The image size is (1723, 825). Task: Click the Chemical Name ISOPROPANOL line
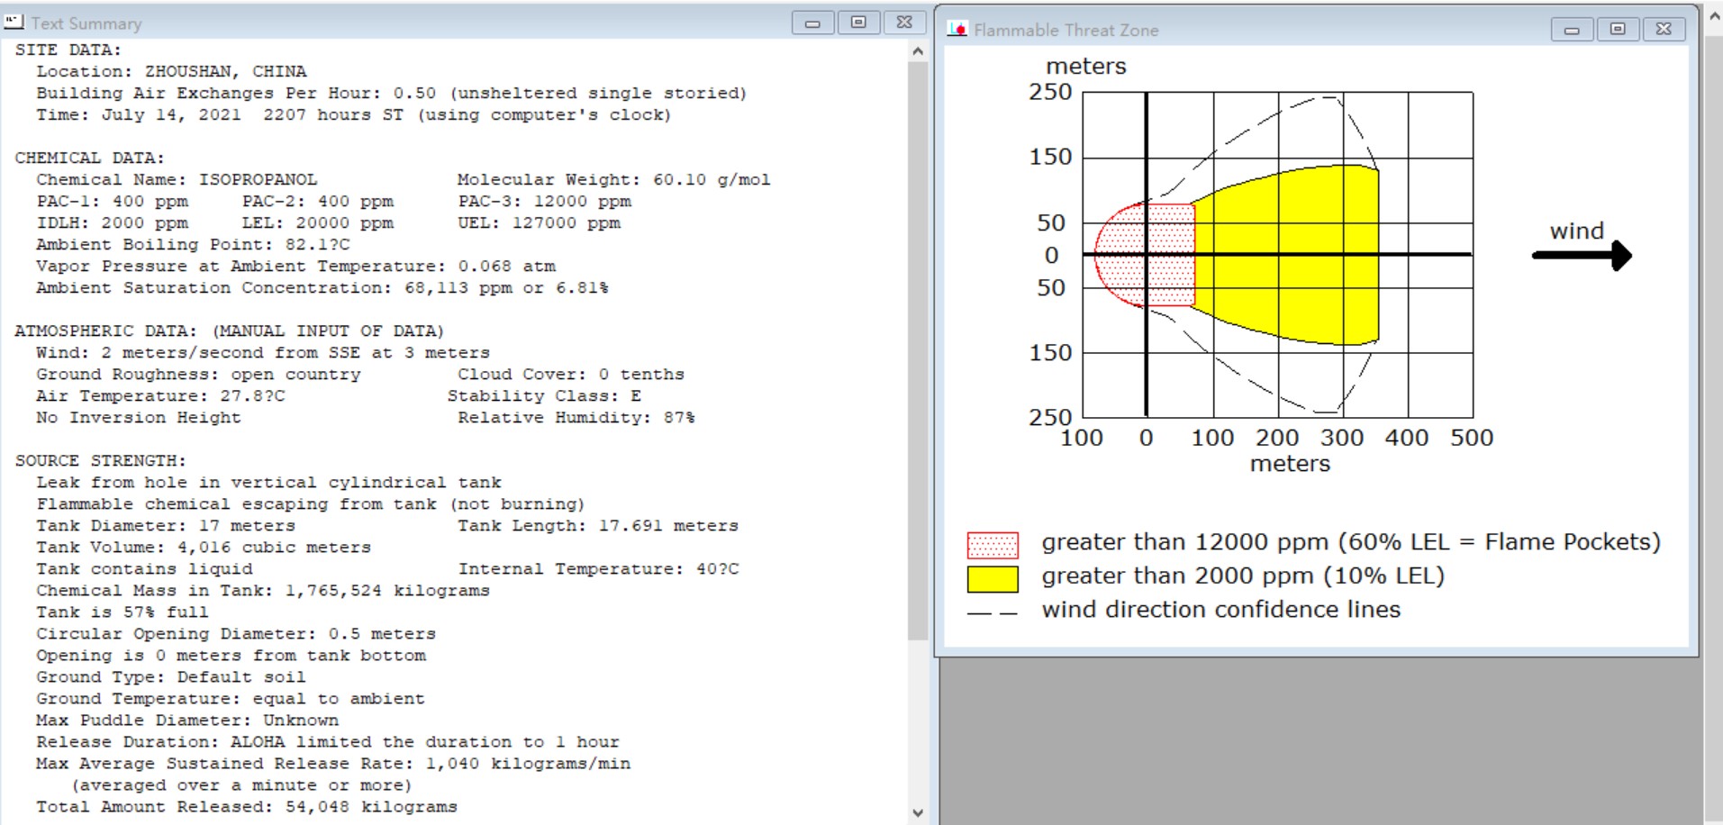177,179
